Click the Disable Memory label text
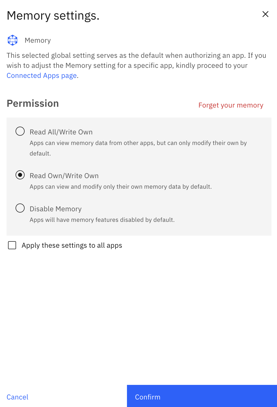 [55, 209]
